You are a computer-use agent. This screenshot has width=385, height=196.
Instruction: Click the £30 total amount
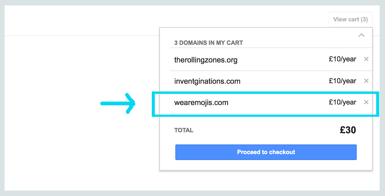pyautogui.click(x=348, y=130)
